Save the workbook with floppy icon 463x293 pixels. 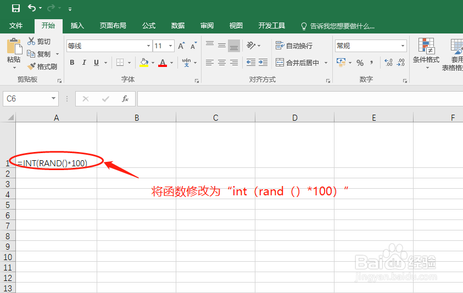(16, 8)
